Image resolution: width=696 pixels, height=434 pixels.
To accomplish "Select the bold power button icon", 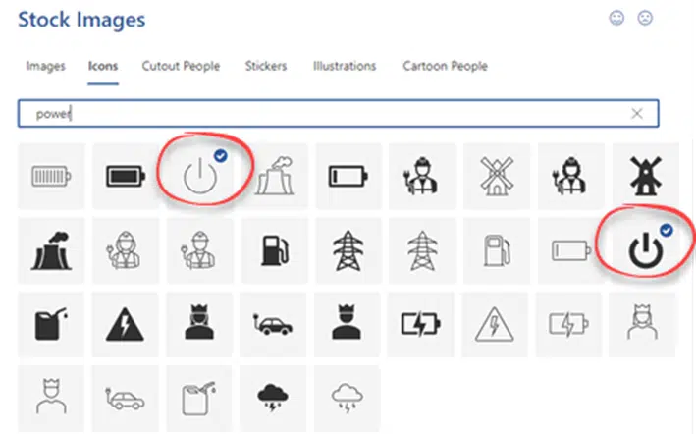I will [646, 250].
